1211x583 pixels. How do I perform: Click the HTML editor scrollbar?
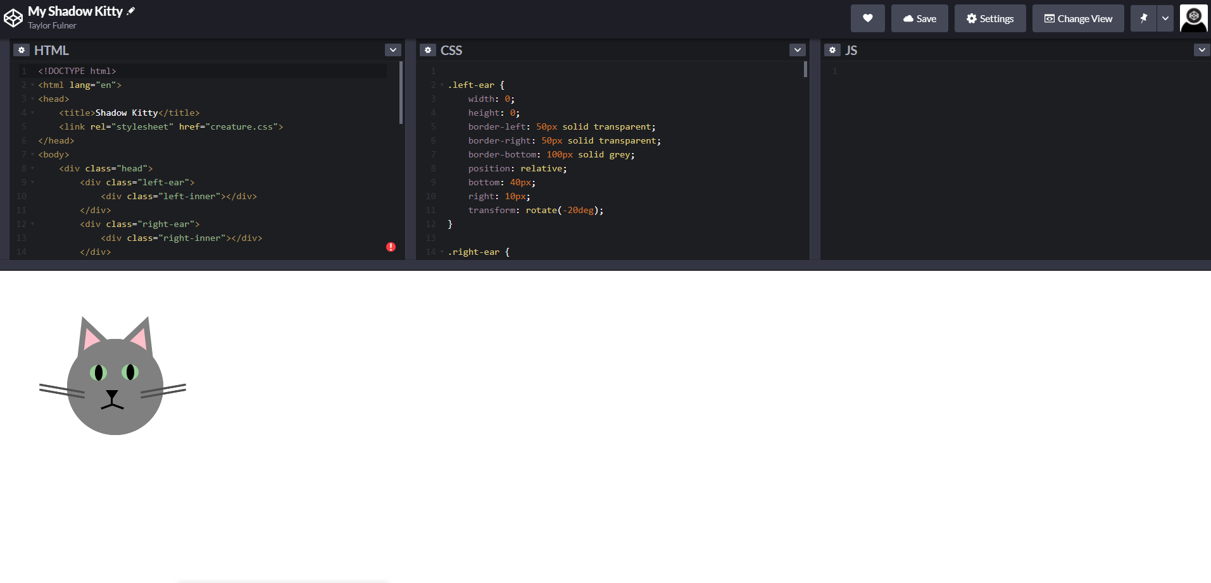401,92
